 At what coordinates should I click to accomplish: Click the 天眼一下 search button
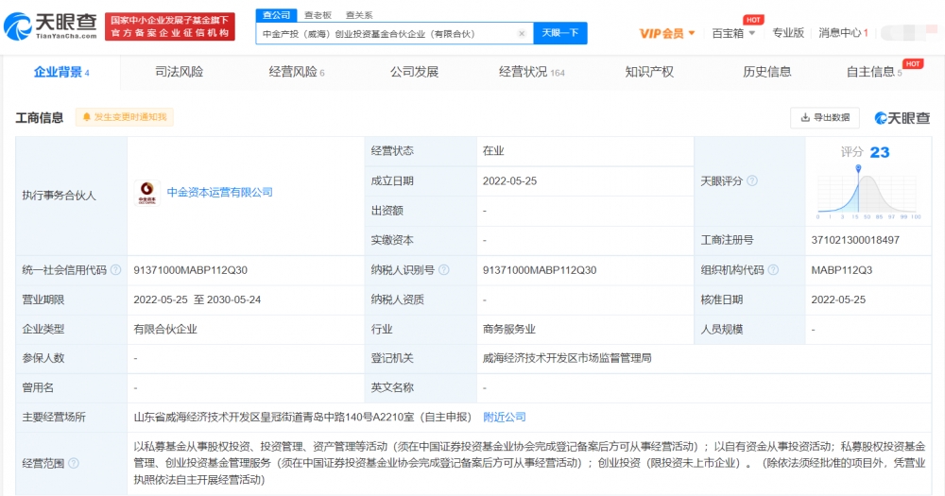pos(561,34)
